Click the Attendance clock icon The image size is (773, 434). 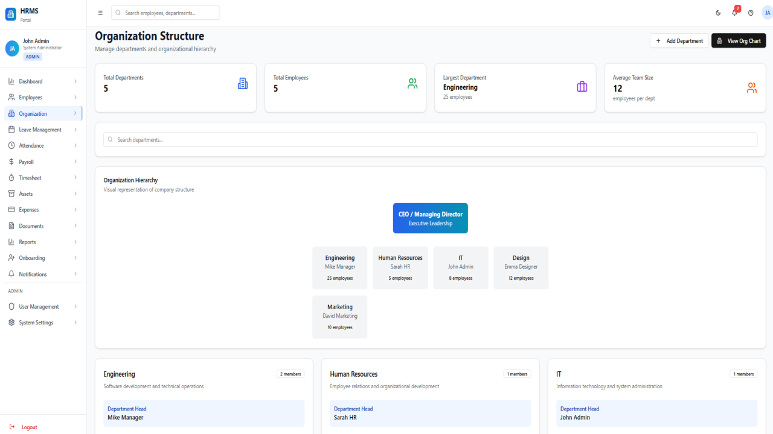(11, 145)
